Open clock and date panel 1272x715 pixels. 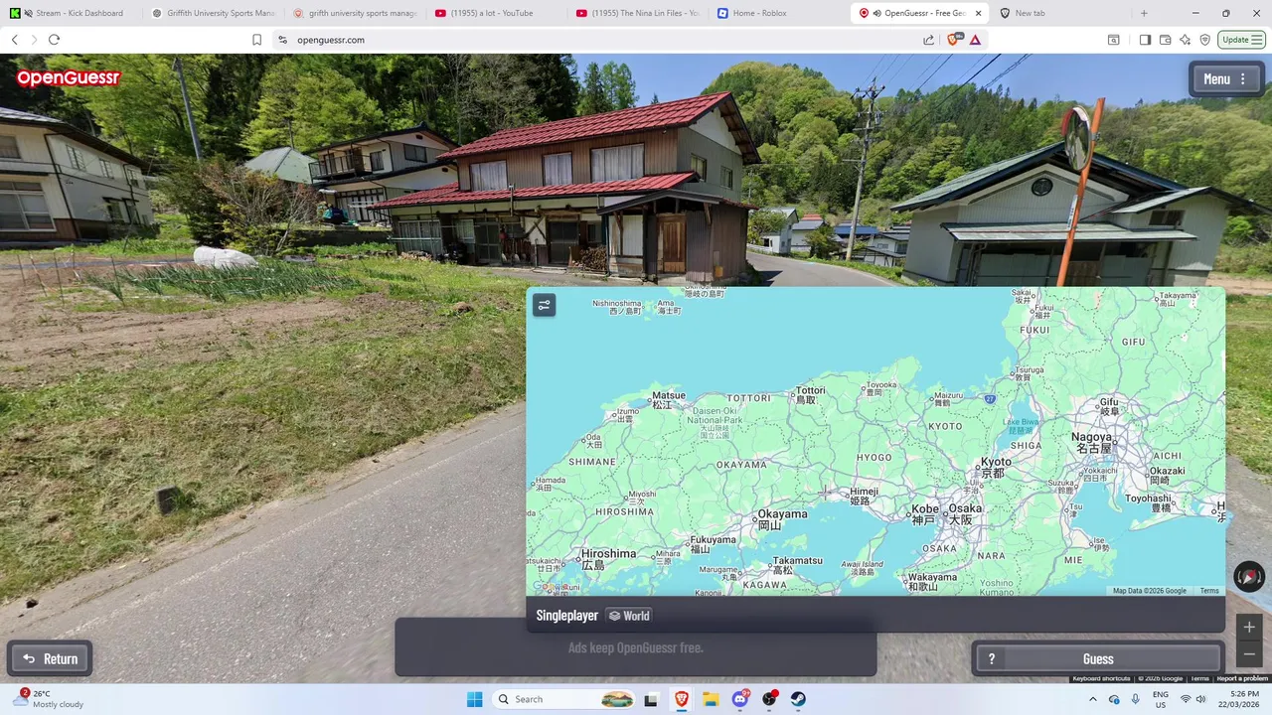click(1244, 699)
